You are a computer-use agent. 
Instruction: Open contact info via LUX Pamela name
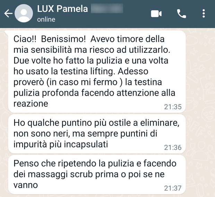click(62, 9)
